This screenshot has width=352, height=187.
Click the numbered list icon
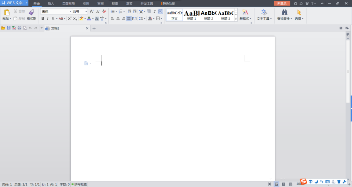click(120, 12)
